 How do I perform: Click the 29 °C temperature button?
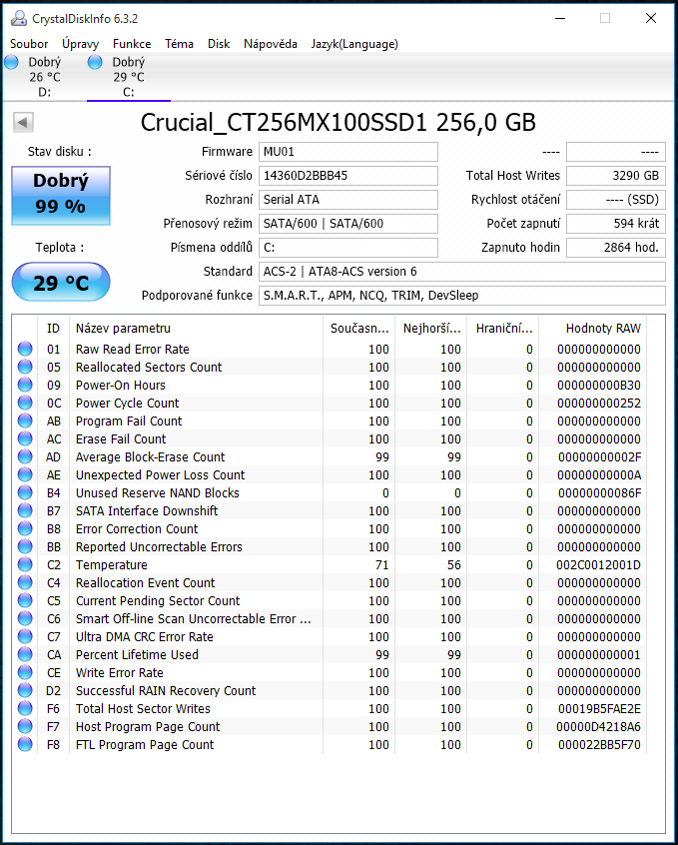61,282
